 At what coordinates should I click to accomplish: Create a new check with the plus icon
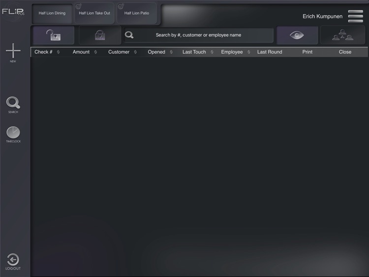tap(13, 50)
